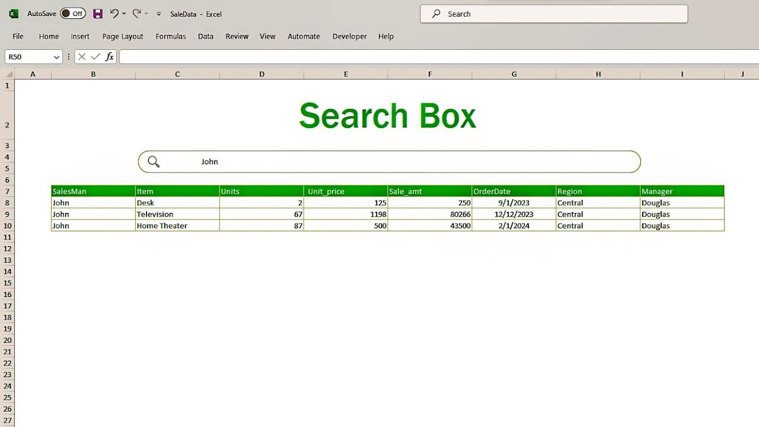
Task: Click the 1198 unit price cell
Action: pyautogui.click(x=346, y=214)
